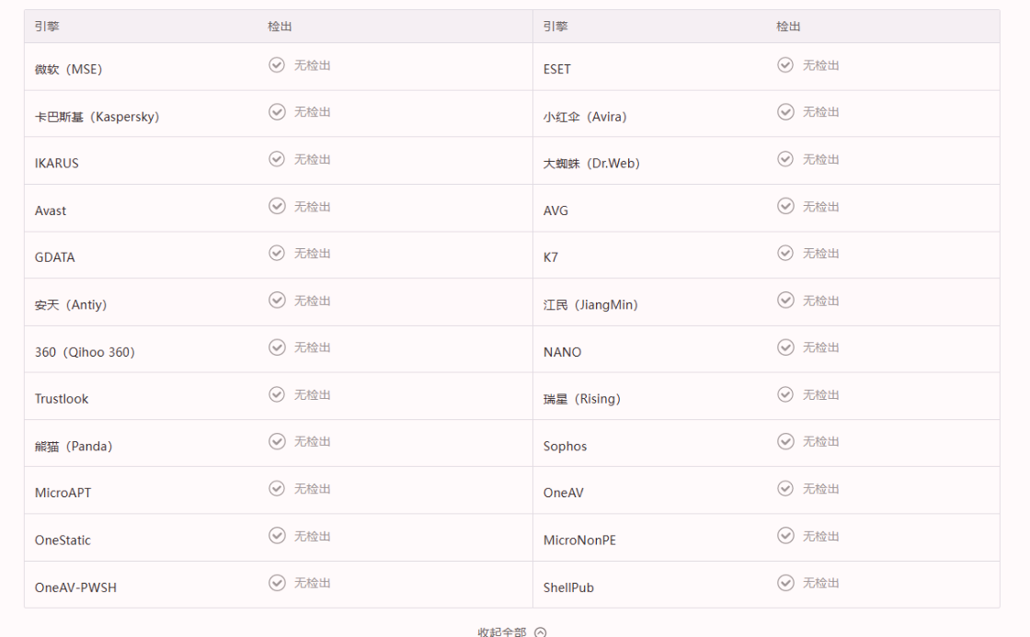Screen dimensions: 1030x637
Task: Collapse the list with the 收起全部 chevron icon
Action: click(x=540, y=631)
